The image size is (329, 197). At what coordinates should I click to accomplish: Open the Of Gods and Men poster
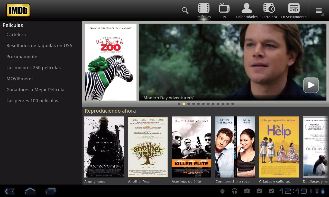[x=316, y=147]
